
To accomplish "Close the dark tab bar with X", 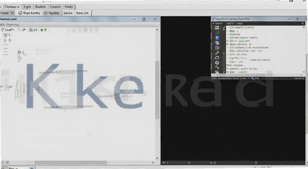I will (303, 23).
